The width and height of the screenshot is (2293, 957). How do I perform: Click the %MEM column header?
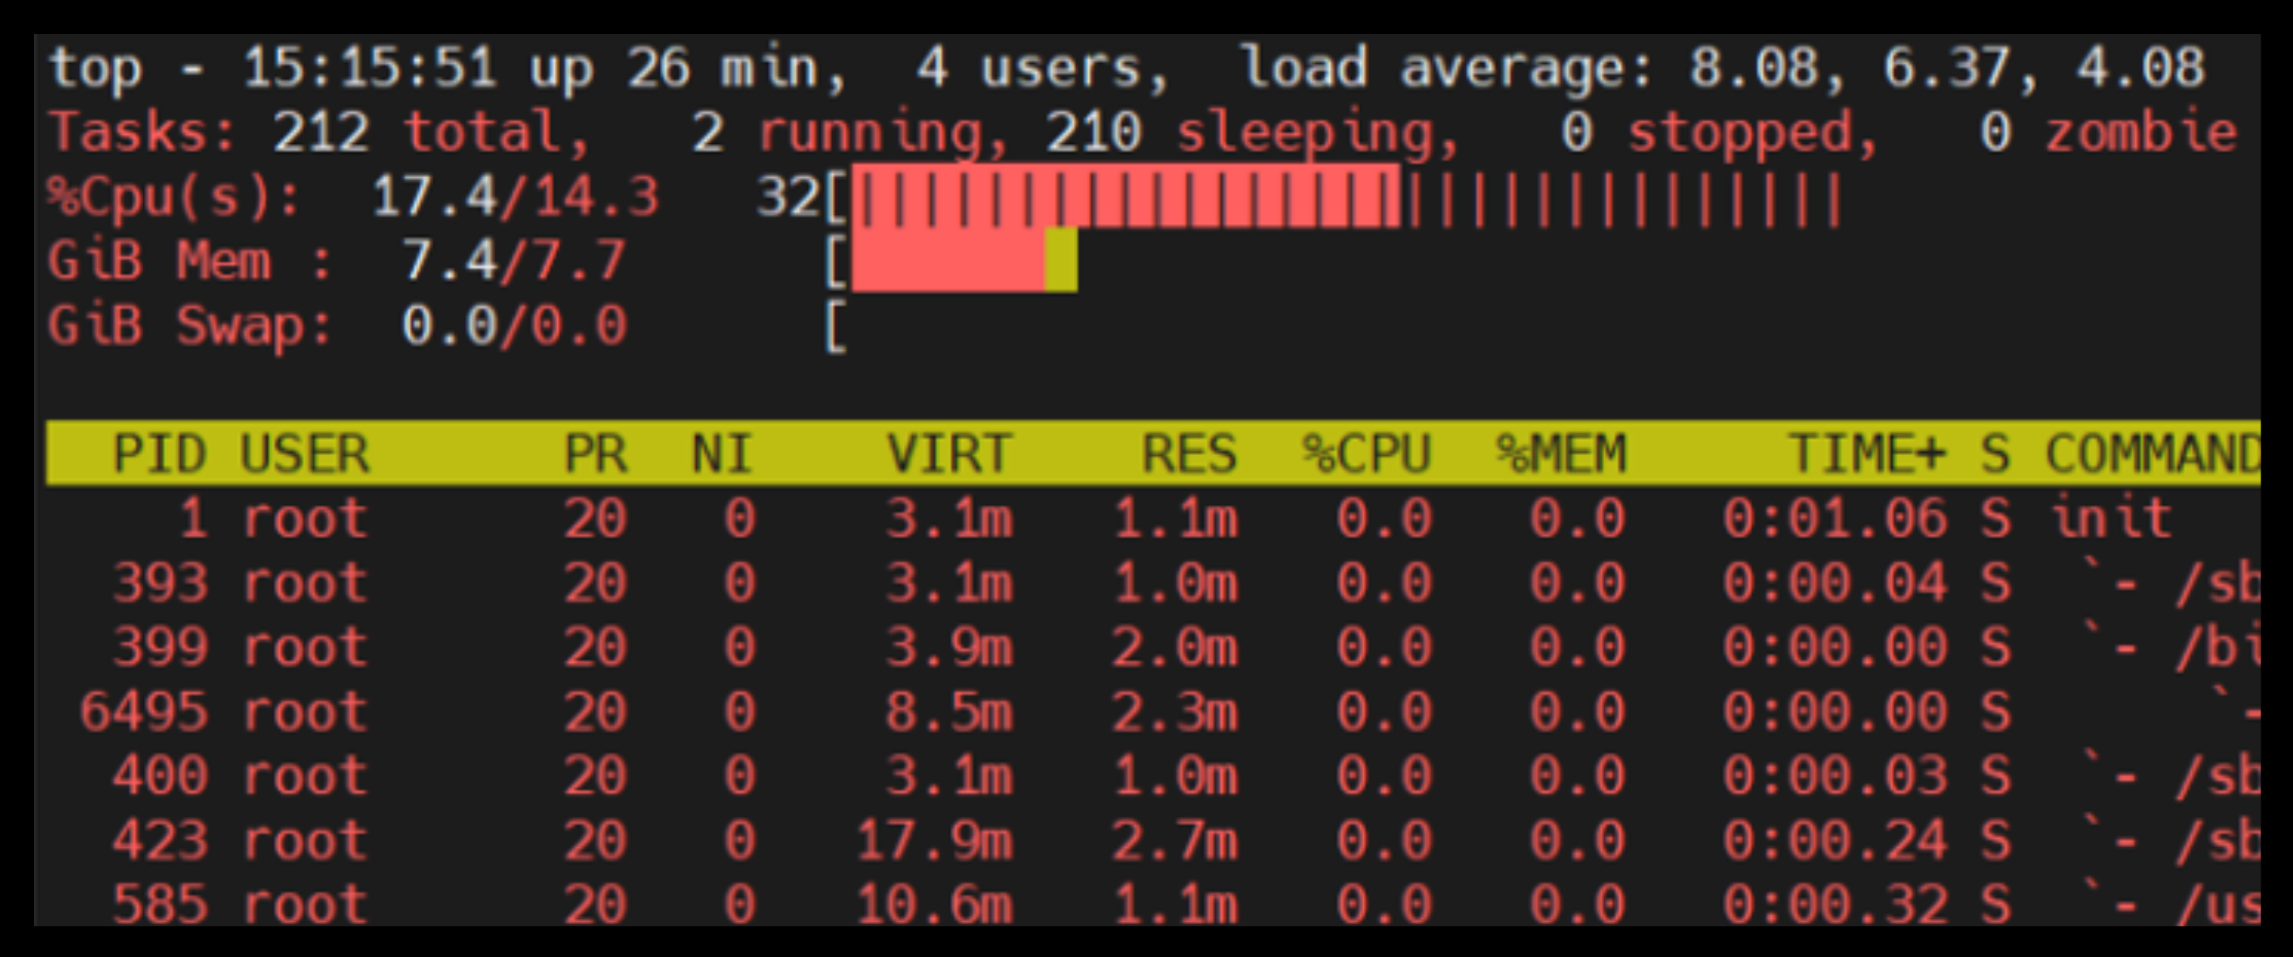pos(1560,453)
